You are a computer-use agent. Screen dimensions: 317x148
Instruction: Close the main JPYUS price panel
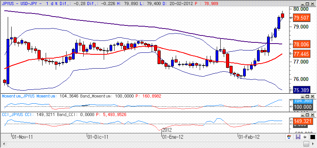tap(312, 4)
